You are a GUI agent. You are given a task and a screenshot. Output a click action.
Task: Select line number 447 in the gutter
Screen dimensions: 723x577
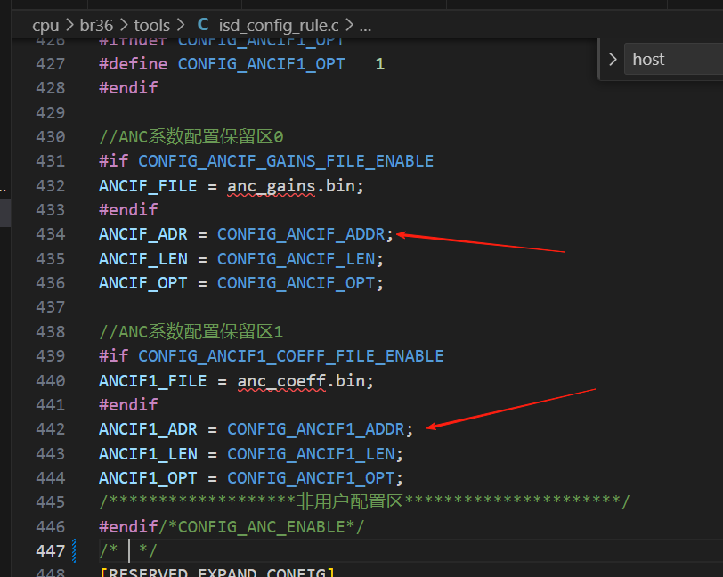[51, 551]
